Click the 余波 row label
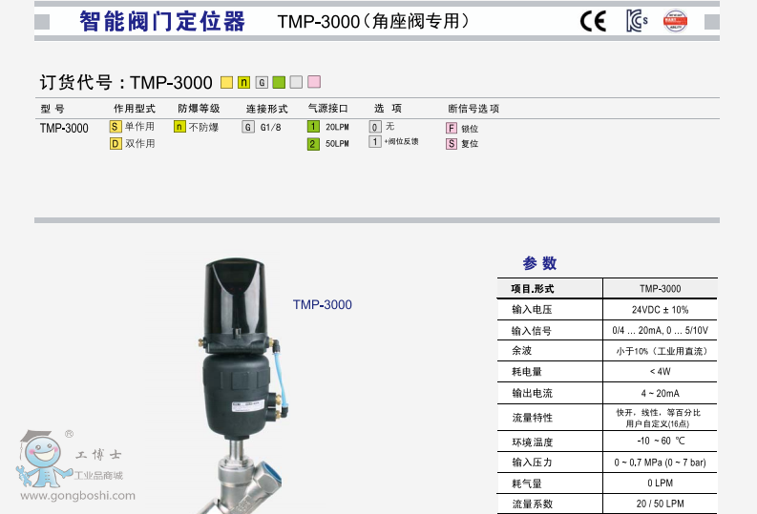This screenshot has width=757, height=514. [522, 351]
